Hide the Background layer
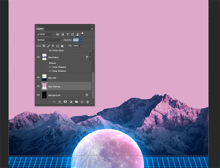Viewport: 220px width, 168px height. coord(38,95)
